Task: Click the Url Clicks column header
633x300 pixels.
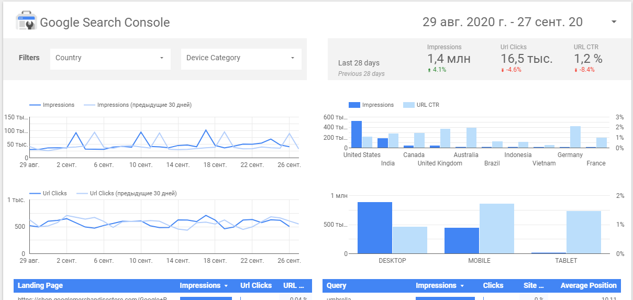Action: click(256, 285)
